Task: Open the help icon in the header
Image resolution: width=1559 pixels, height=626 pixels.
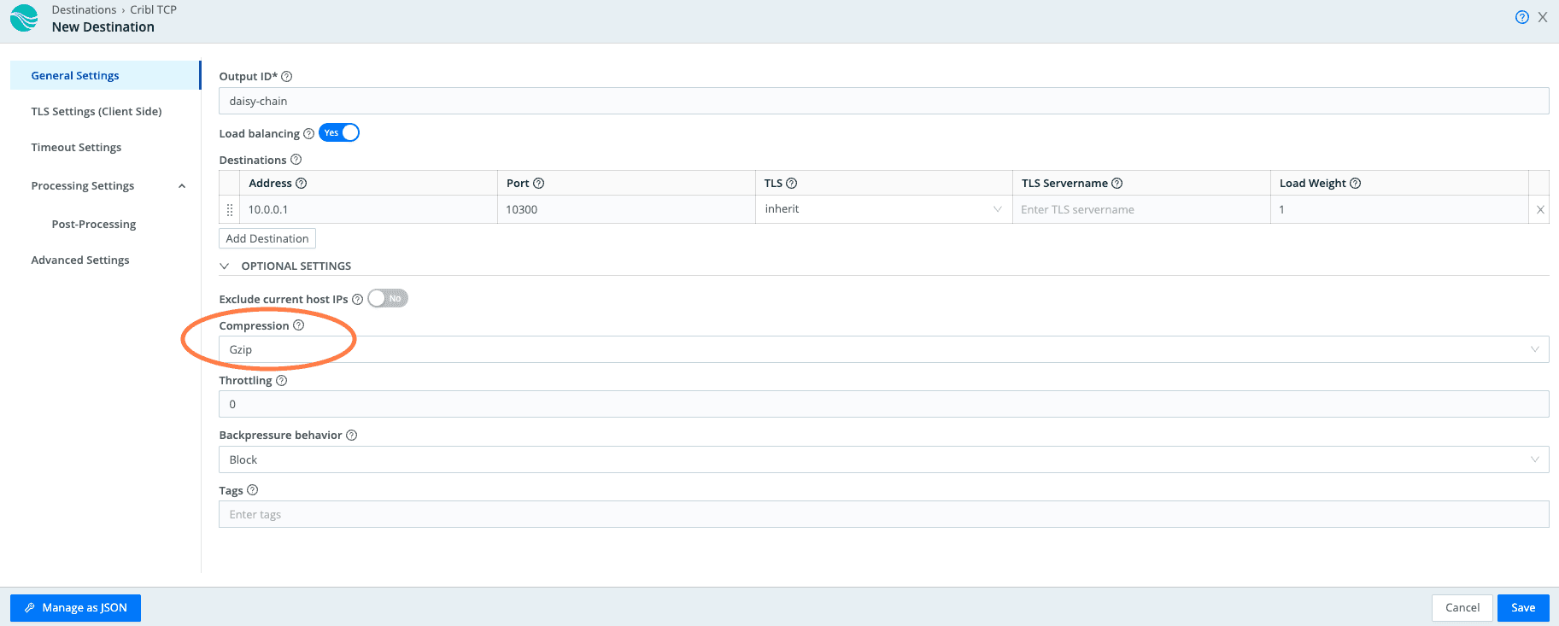Action: (x=1521, y=17)
